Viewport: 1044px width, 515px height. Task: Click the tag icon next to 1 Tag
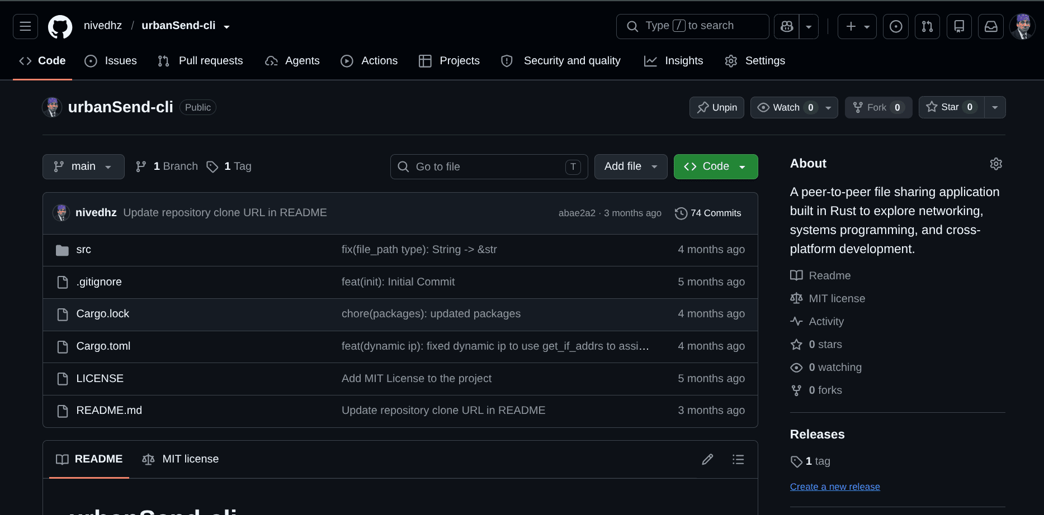click(x=212, y=166)
